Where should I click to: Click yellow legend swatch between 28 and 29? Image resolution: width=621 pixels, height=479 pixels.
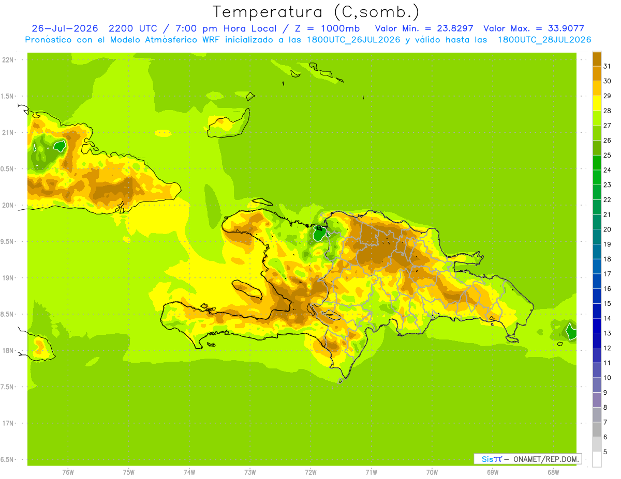(597, 103)
